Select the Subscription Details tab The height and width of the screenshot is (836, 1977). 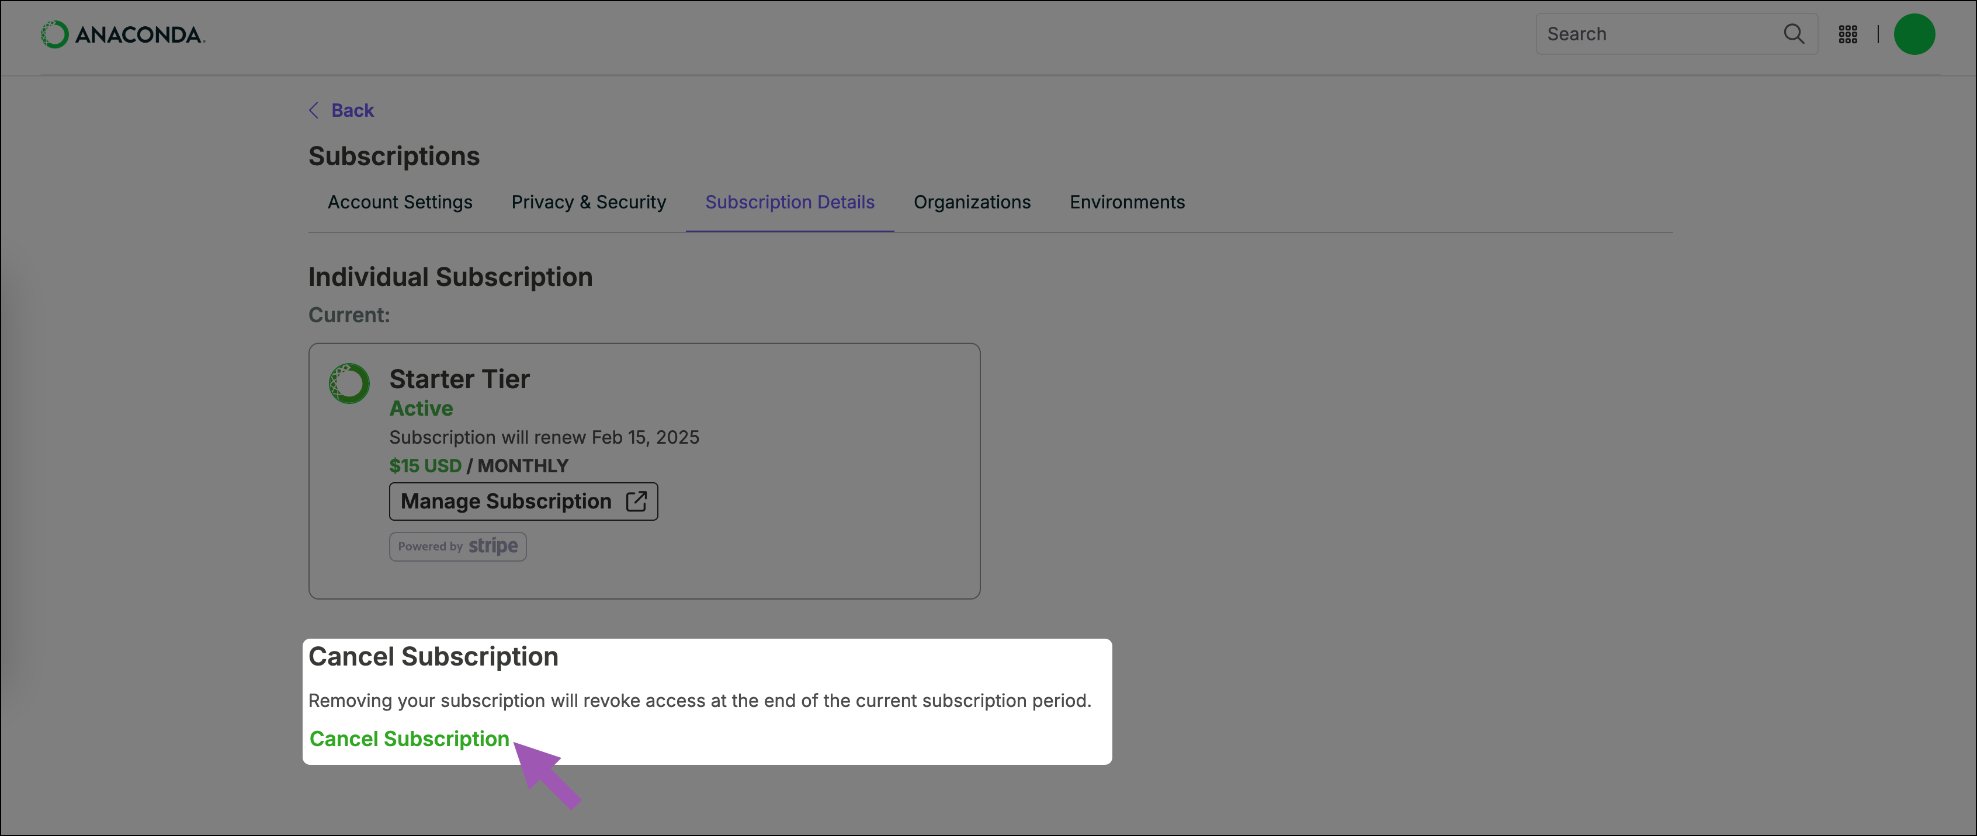click(x=790, y=203)
